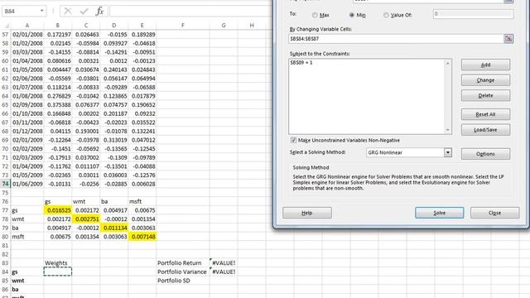The image size is (530, 298).
Task: Click the Delete constraint button
Action: coord(485,96)
